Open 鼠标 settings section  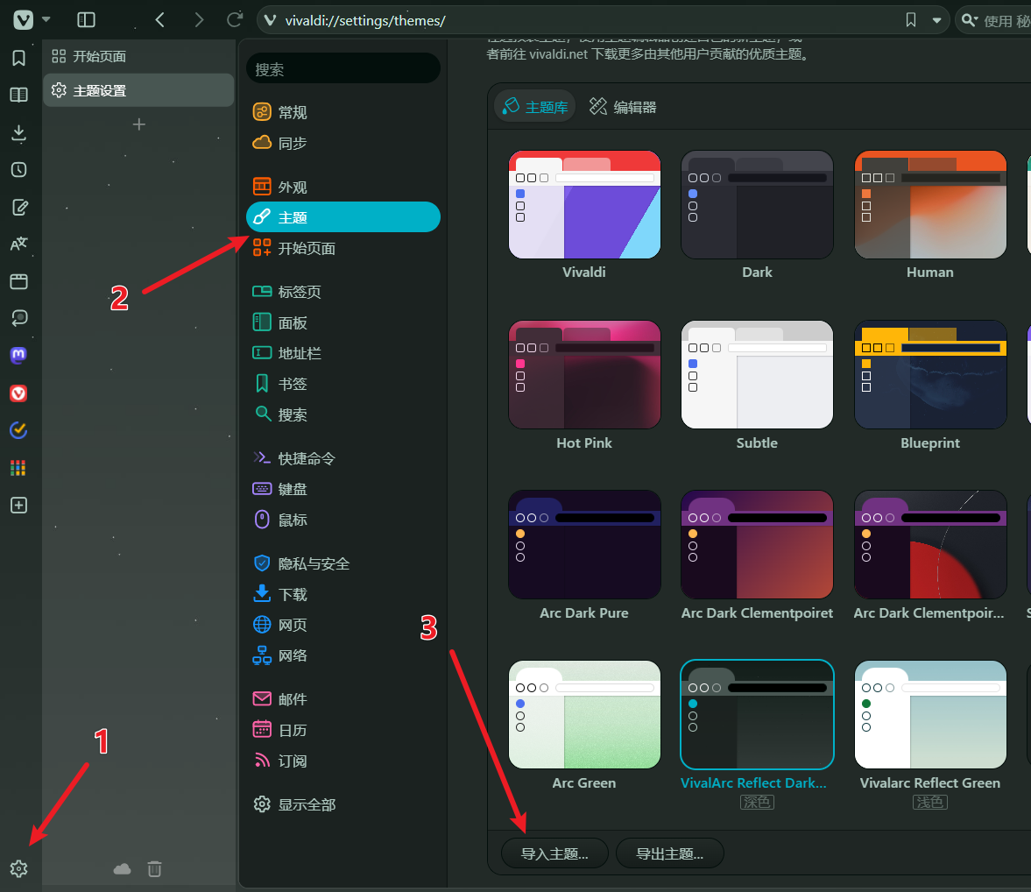click(343, 520)
